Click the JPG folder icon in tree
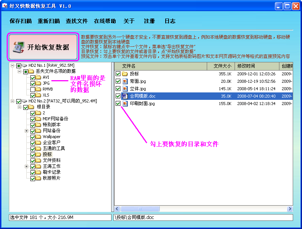 [38, 84]
